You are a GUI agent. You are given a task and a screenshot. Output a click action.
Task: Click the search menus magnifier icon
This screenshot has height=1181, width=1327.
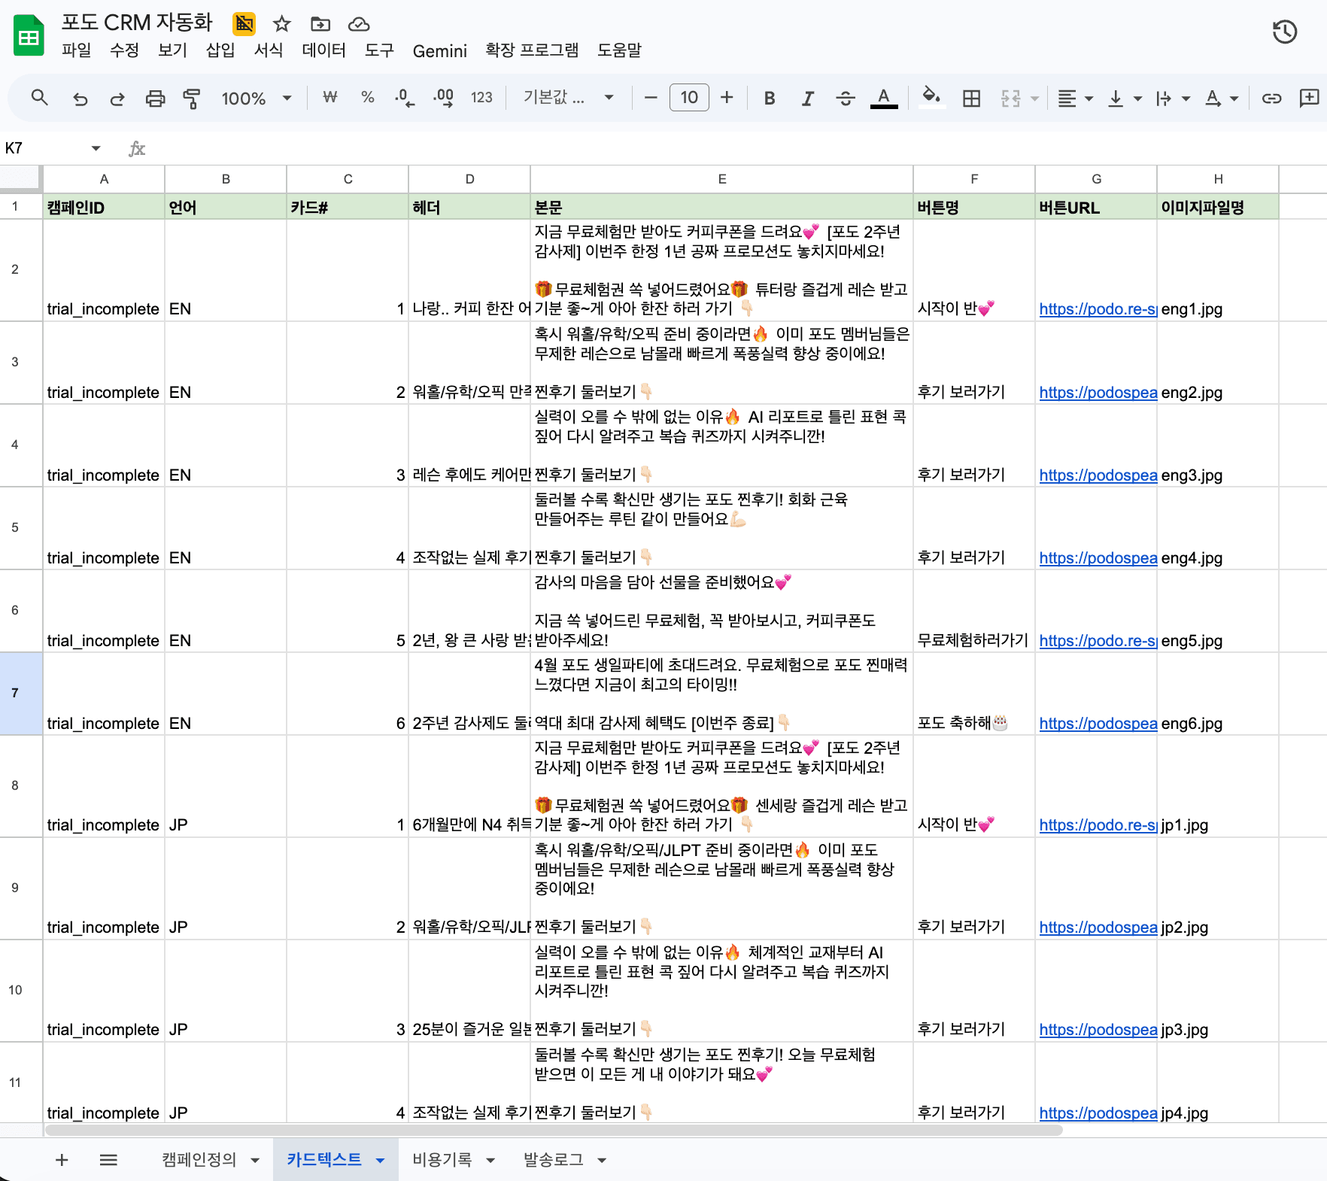point(39,98)
